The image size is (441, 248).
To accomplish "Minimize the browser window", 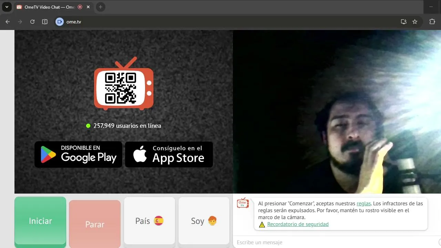I will (x=431, y=7).
